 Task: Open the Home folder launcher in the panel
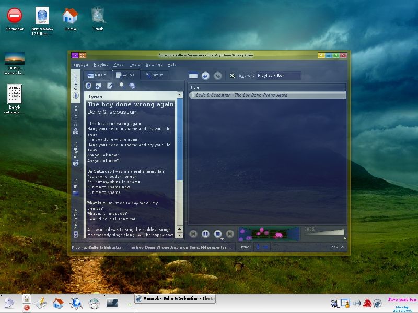(58, 303)
